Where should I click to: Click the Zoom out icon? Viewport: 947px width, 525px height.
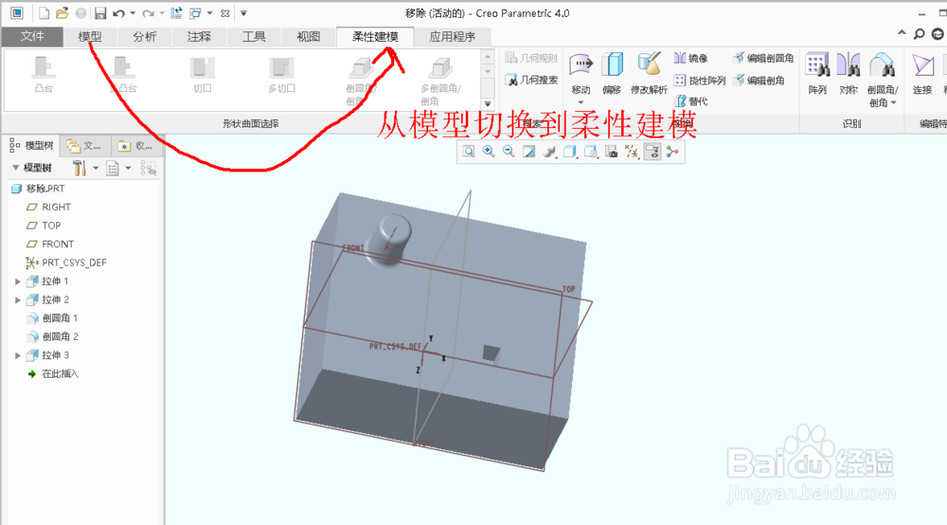point(509,152)
